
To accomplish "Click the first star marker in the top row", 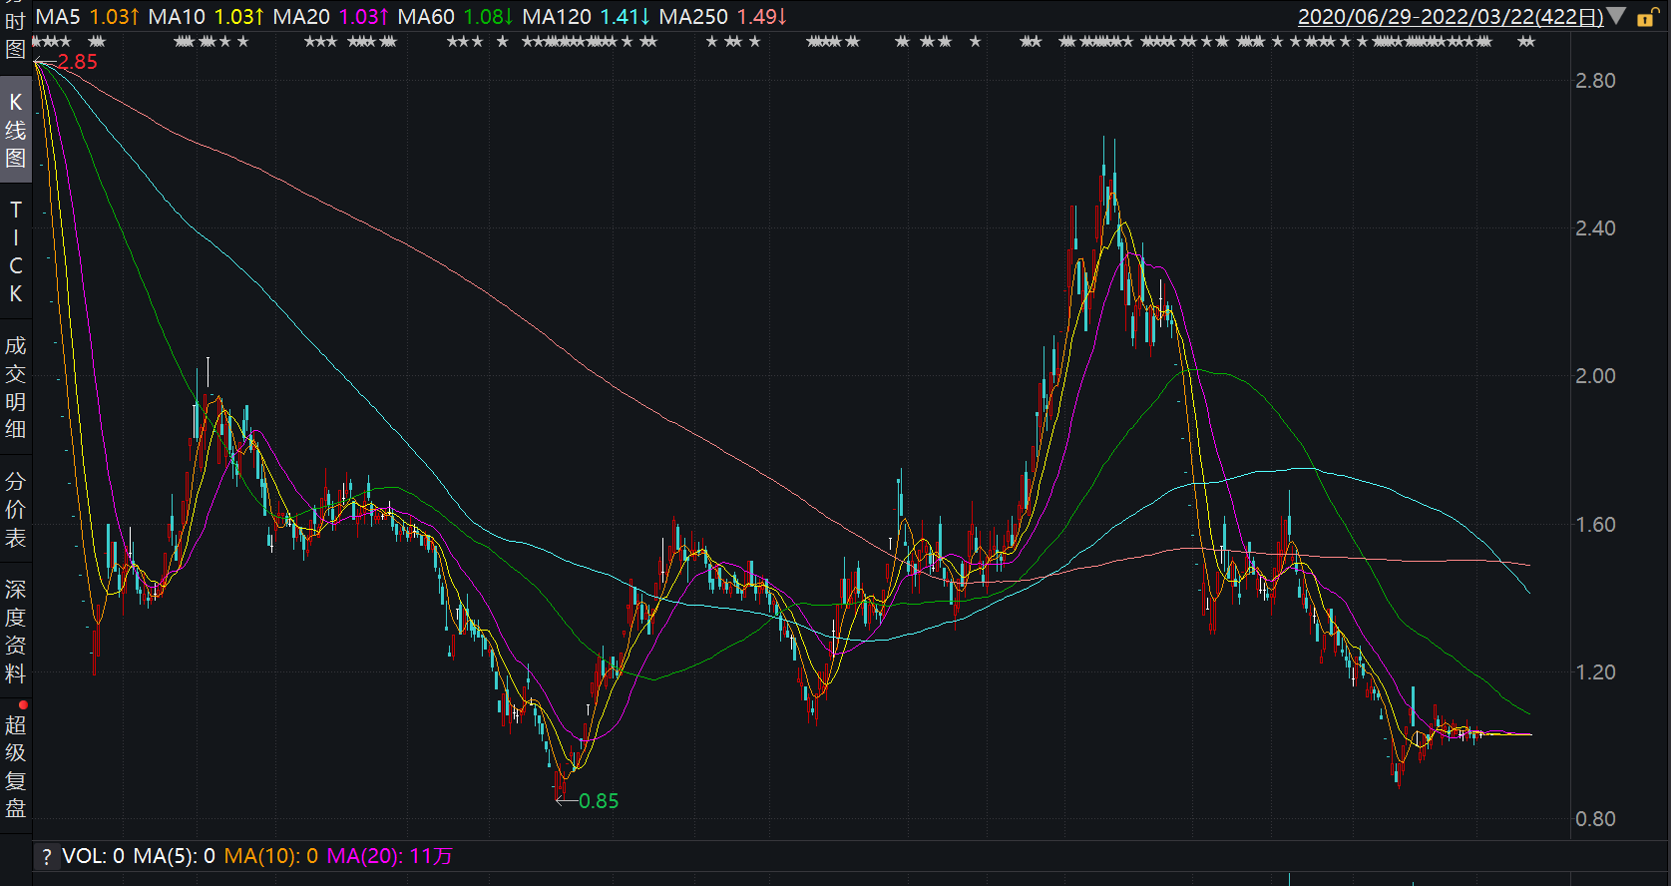I will coord(37,42).
